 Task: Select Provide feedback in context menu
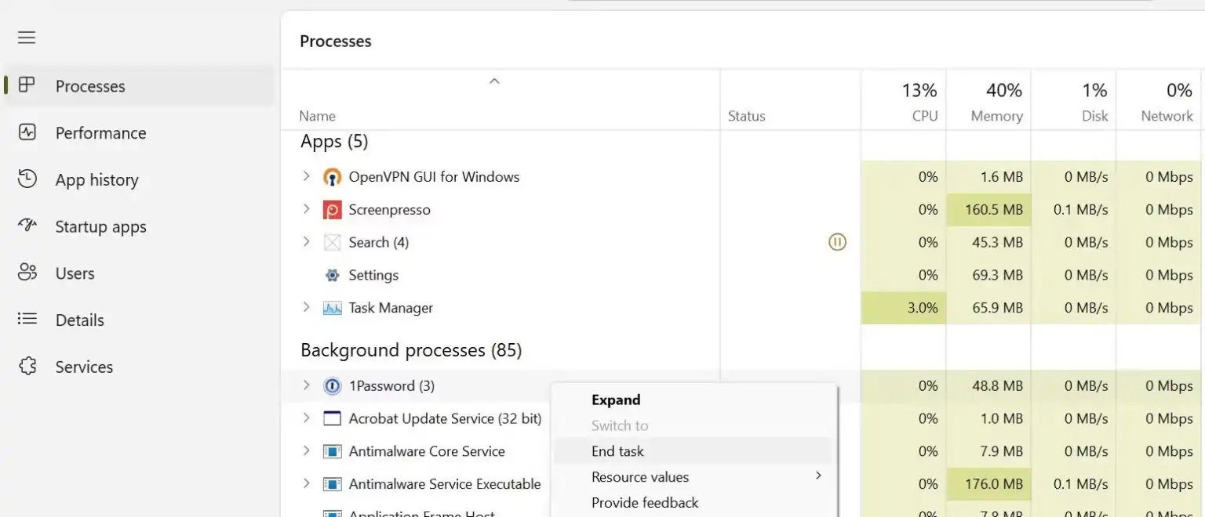click(645, 503)
